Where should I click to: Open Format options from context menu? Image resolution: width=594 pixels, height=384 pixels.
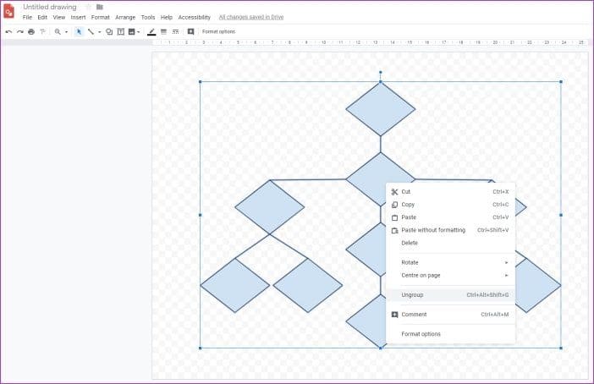[450, 334]
